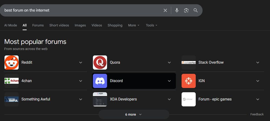Click the IGN label text
The height and width of the screenshot is (121, 270).
[x=201, y=81]
